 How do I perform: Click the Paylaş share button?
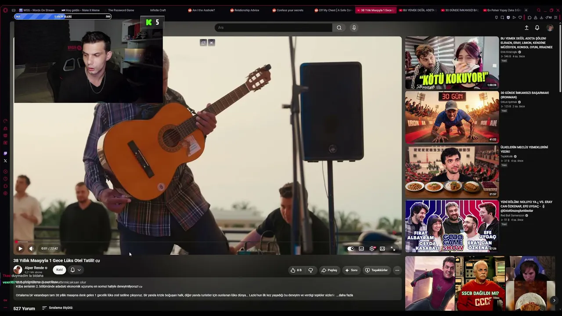(329, 270)
